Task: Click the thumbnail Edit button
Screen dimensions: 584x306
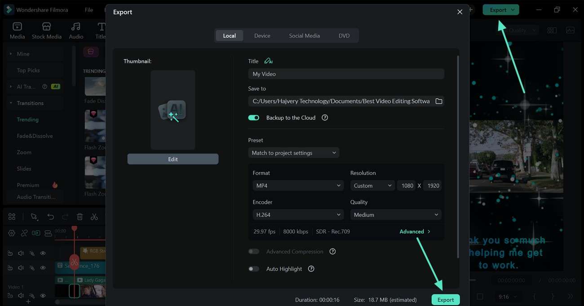Action: [173, 159]
